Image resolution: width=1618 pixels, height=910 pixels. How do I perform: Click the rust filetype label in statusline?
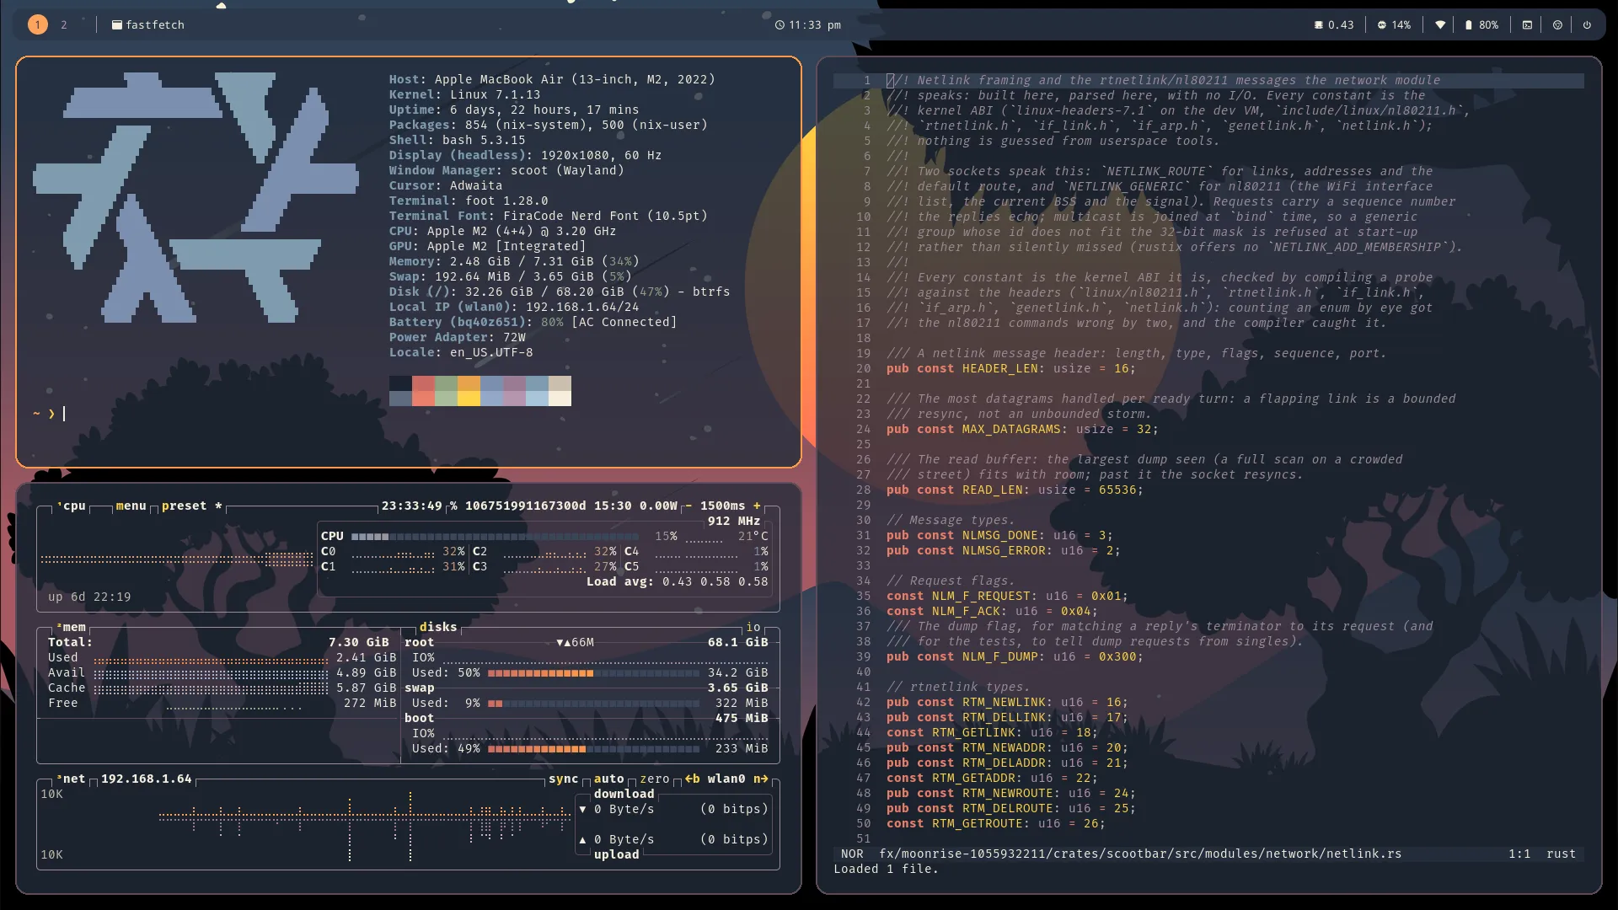click(x=1561, y=854)
